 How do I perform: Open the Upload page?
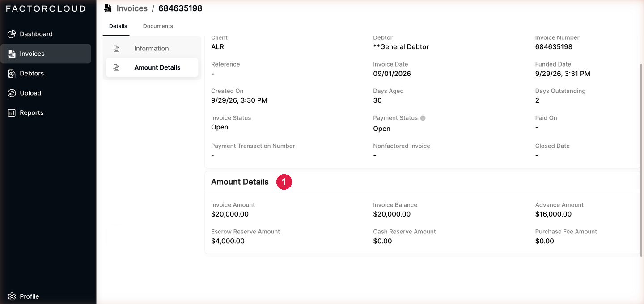[x=46, y=93]
